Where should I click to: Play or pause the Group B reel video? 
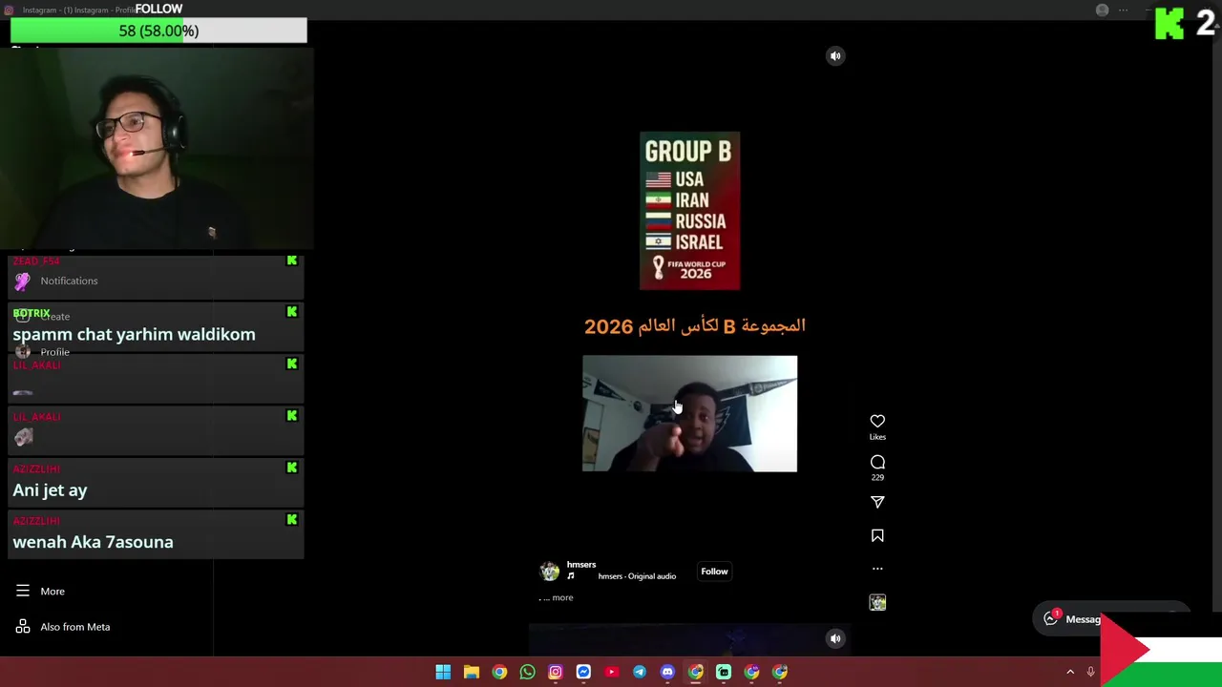coord(689,414)
